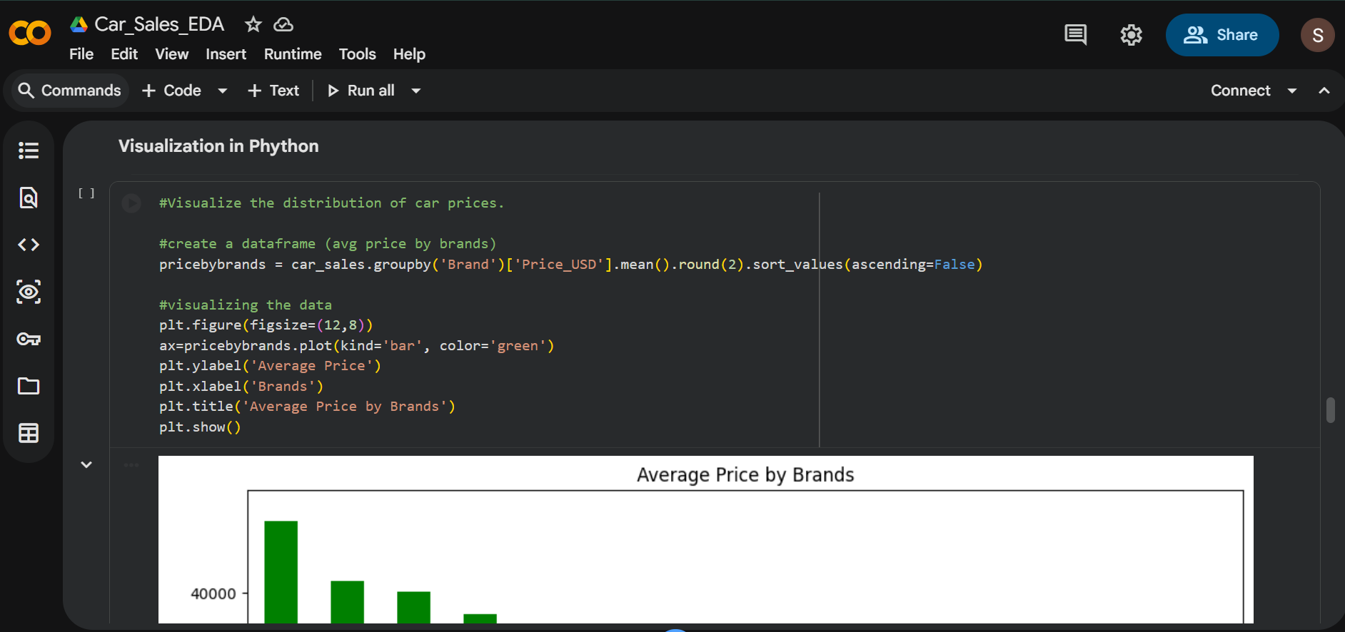The image size is (1345, 632).
Task: Click the Car_Sales_EDA notebook title
Action: point(159,24)
